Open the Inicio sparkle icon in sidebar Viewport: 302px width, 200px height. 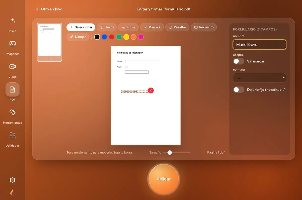(x=13, y=21)
